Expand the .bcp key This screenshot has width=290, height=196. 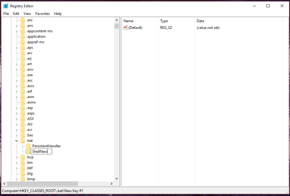16,157
